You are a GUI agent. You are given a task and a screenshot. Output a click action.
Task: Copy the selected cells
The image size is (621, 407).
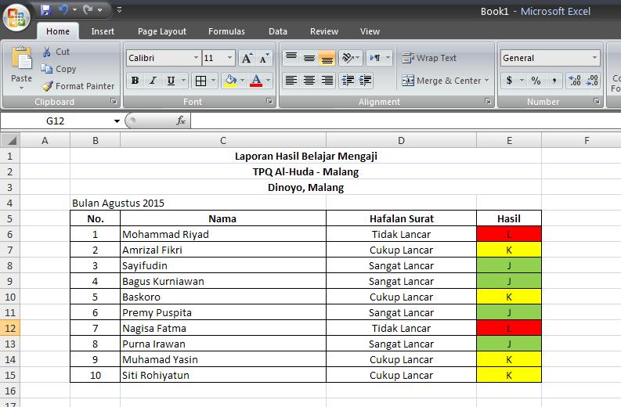pos(59,69)
